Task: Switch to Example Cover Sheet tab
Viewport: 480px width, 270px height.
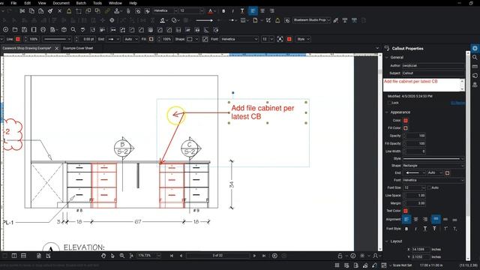Action: click(78, 48)
